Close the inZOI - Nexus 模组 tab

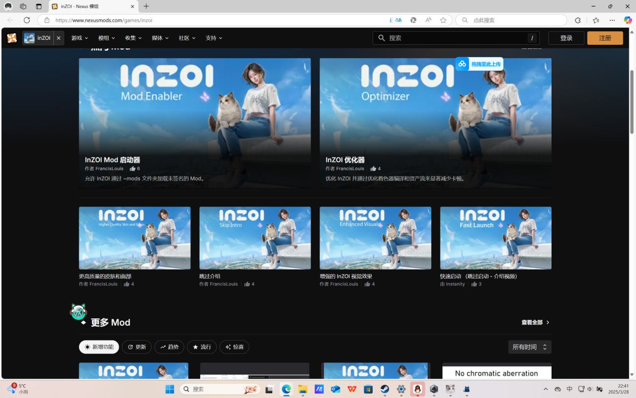point(133,6)
